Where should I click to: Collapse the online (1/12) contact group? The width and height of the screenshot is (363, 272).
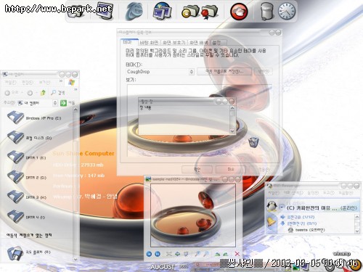282,217
